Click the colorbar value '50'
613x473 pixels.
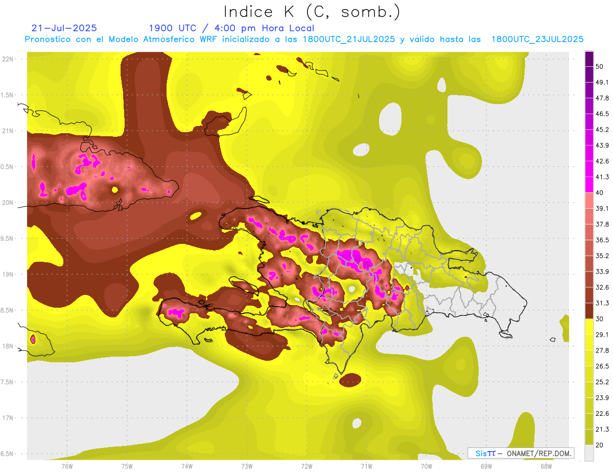(x=600, y=66)
